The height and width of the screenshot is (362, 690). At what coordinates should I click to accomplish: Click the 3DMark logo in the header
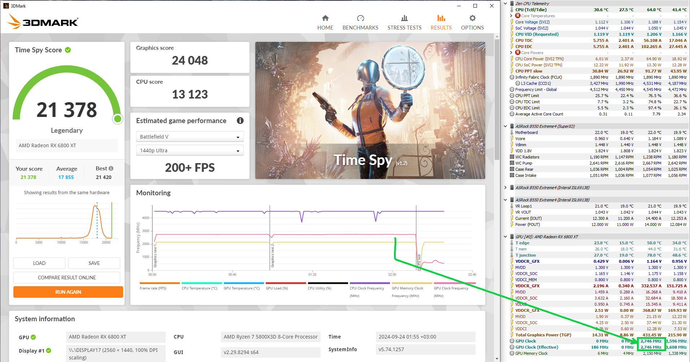(x=43, y=22)
